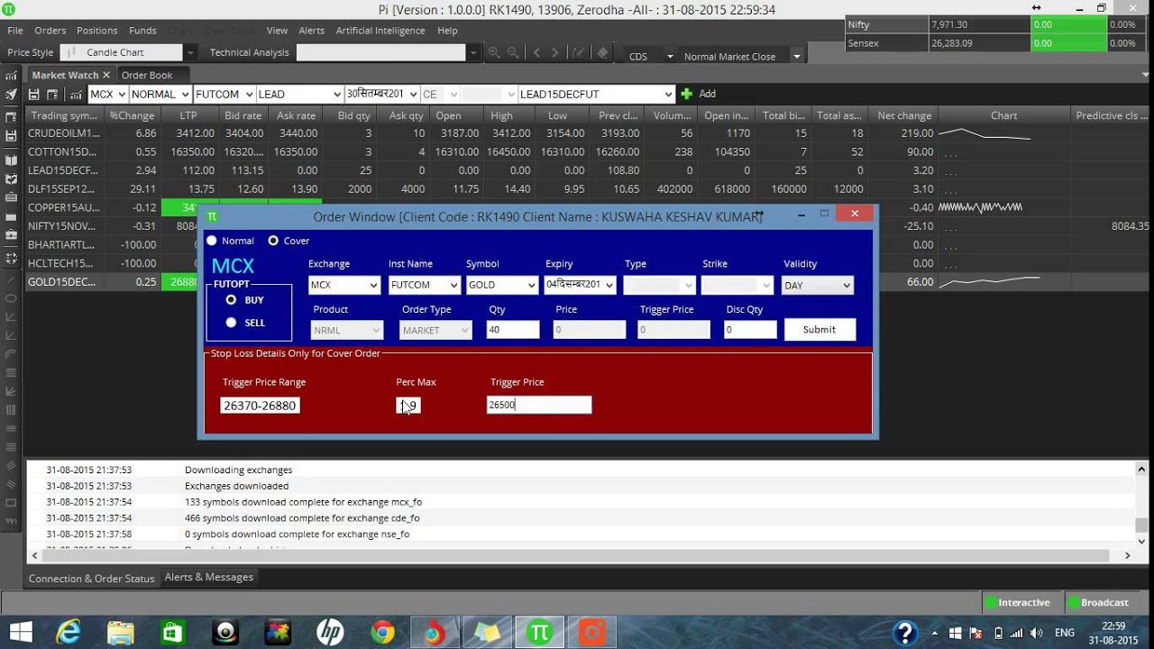Open the LEAD15DECFUT symbol dropdown
The image size is (1154, 649).
(x=596, y=94)
